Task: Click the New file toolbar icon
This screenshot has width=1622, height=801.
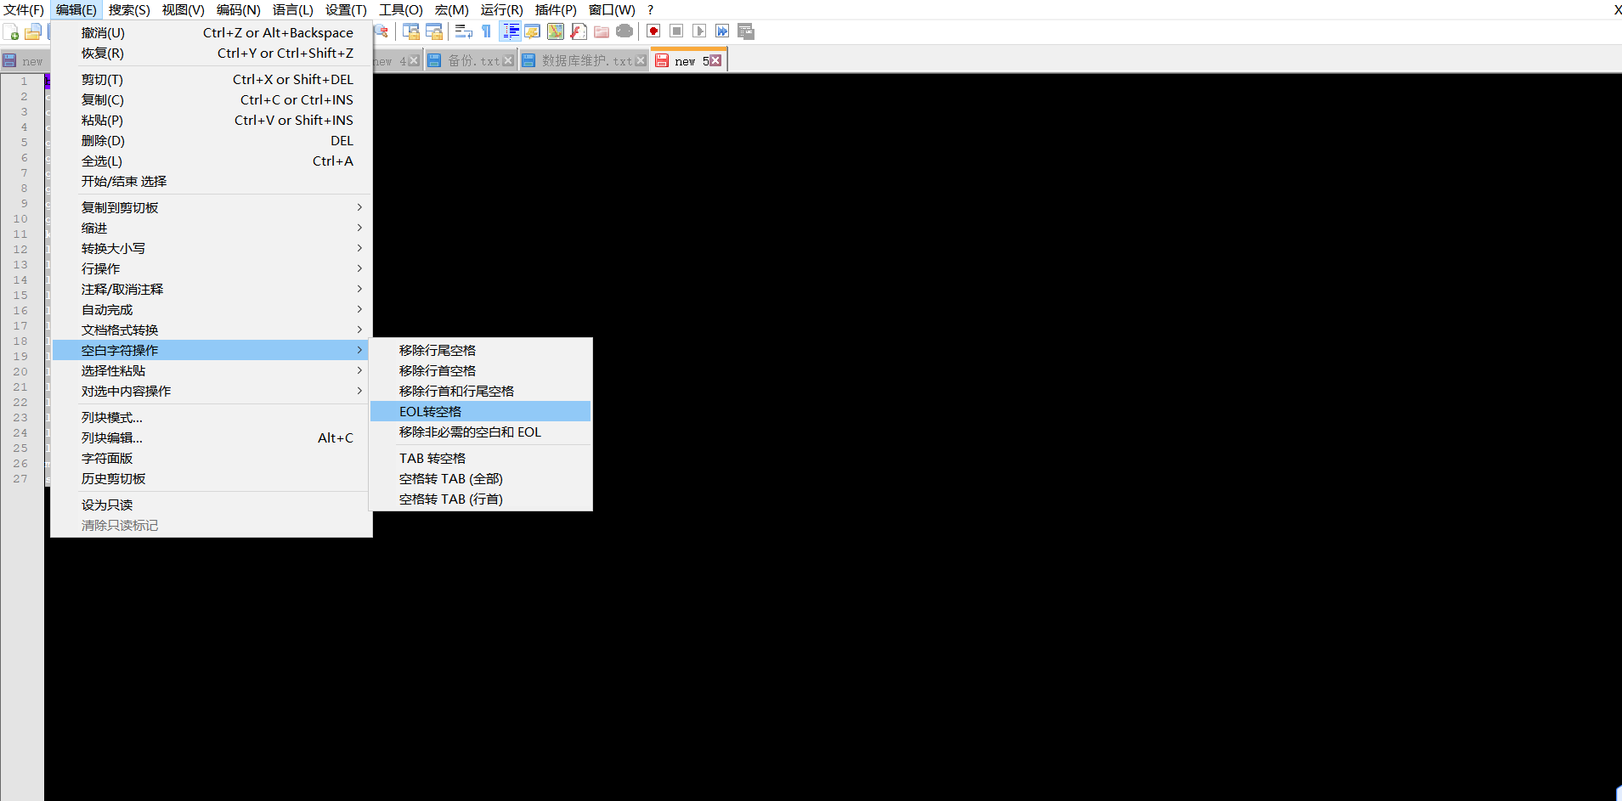Action: click(x=11, y=32)
